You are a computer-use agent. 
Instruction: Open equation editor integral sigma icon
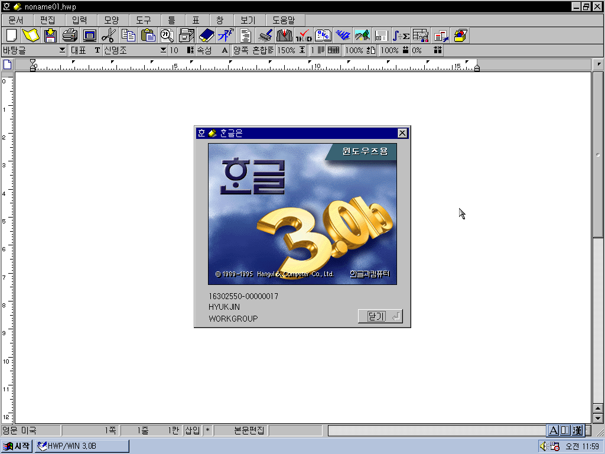(401, 35)
